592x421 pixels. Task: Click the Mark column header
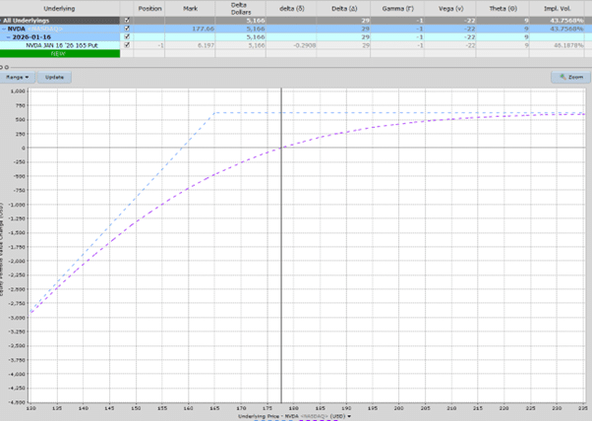point(190,6)
